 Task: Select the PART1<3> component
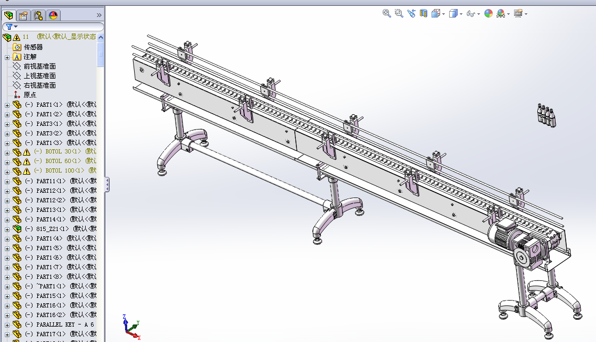pyautogui.click(x=61, y=142)
